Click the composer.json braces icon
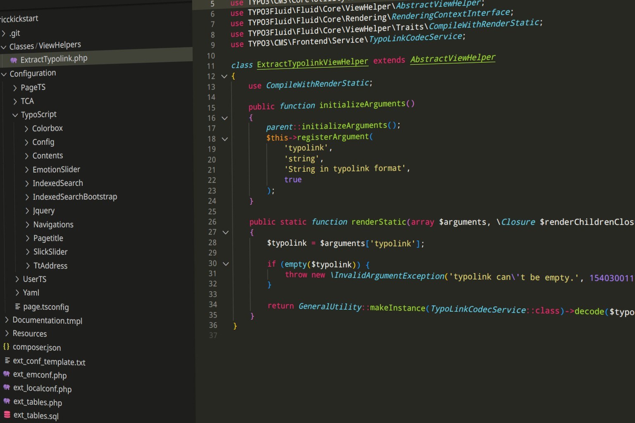The height and width of the screenshot is (423, 635). pyautogui.click(x=6, y=347)
